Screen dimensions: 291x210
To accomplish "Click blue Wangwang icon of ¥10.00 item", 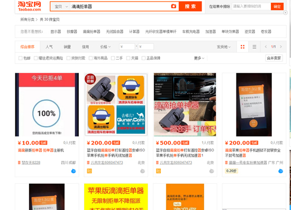I will (x=74, y=171).
